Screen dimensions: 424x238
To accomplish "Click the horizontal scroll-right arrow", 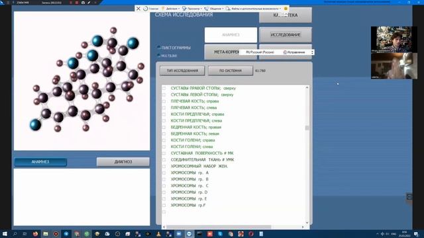I will point(303,227).
